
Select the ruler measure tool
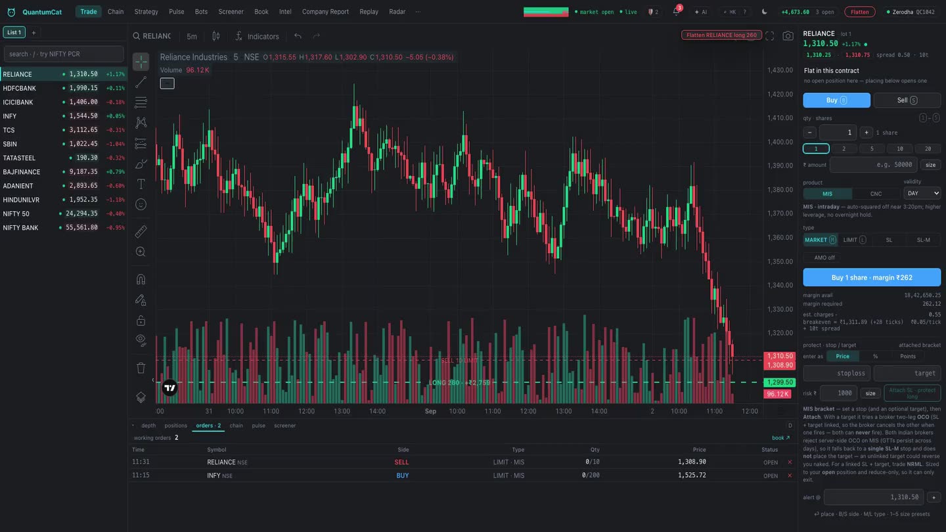pyautogui.click(x=141, y=232)
